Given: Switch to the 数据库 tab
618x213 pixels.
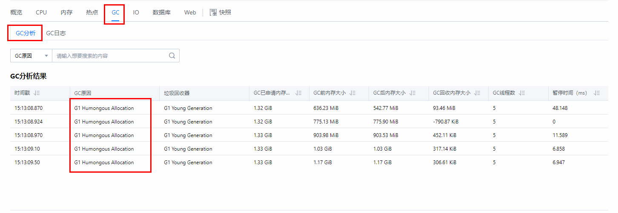Looking at the screenshot, I should click(x=162, y=12).
